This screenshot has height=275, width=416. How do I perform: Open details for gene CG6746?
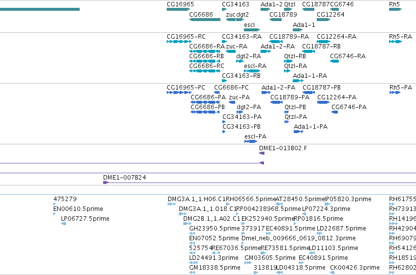click(x=334, y=9)
